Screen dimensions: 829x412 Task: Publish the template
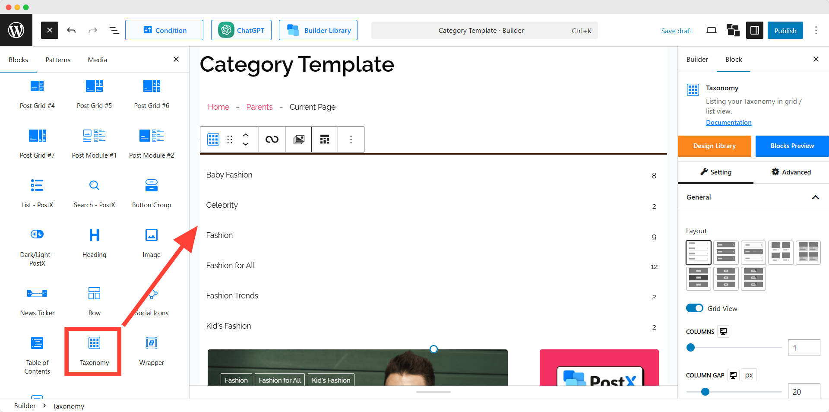(785, 30)
